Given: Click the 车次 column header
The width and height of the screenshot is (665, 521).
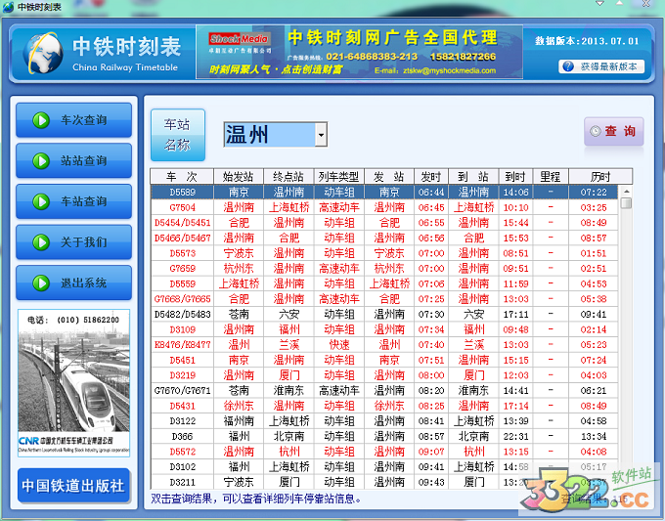Looking at the screenshot, I should [x=182, y=177].
